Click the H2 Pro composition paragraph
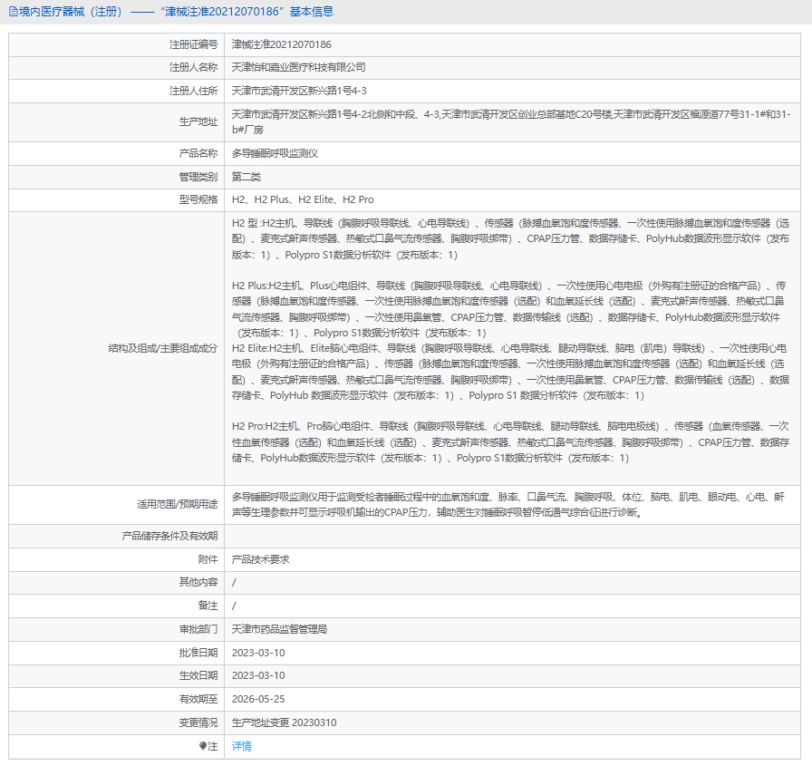 click(x=510, y=442)
